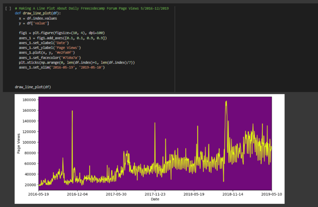Screen dimensions: 318x207
Task: Click the draw_line_plot(df) call at bottom
Action: coord(33,87)
